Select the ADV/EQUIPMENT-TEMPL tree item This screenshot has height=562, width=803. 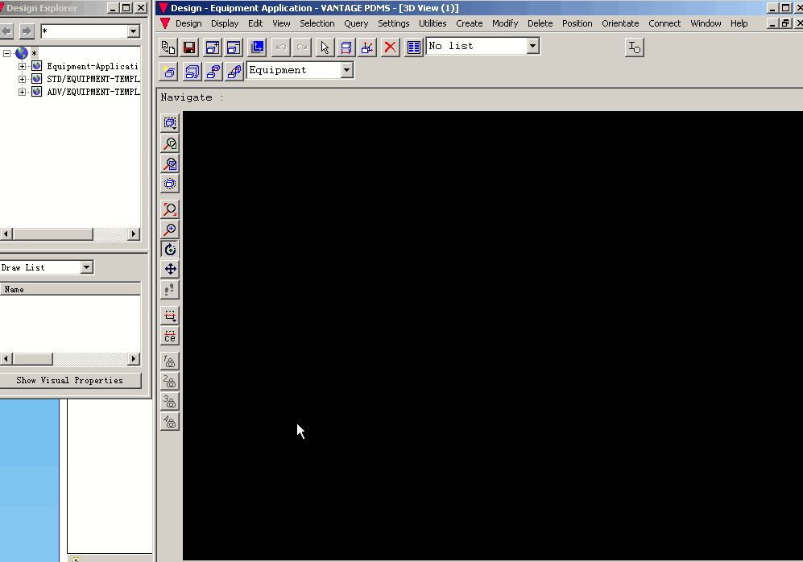click(x=93, y=92)
